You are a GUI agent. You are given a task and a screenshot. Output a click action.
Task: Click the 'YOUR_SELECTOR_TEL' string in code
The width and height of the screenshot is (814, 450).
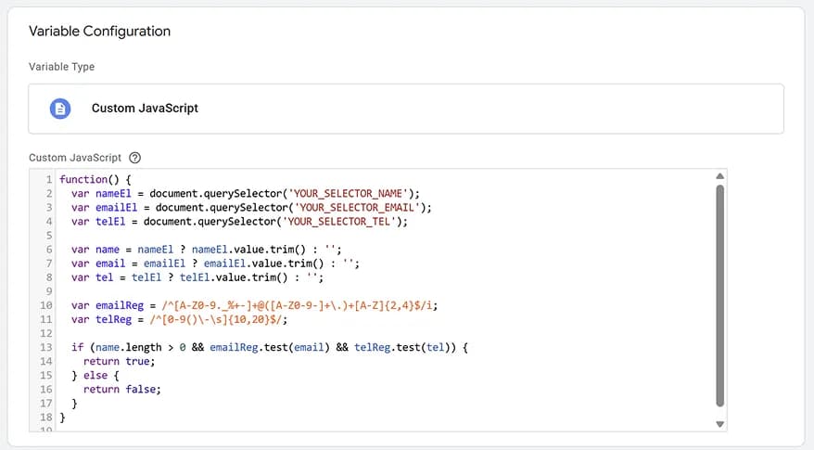(343, 222)
